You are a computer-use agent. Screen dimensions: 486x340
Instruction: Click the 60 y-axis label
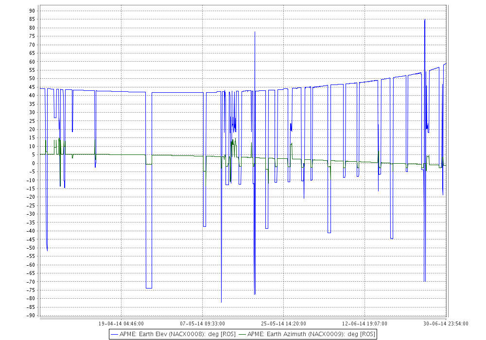[x=32, y=62]
